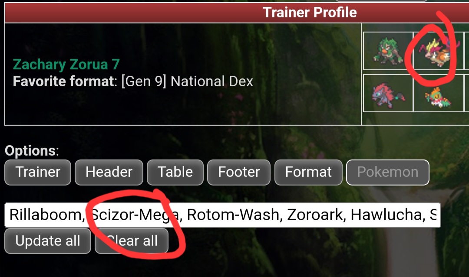Click the [Gen 9] National Dex format text
This screenshot has height=277, width=469.
pyautogui.click(x=187, y=81)
